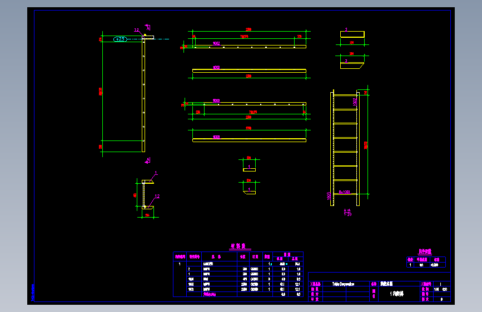Click the drawing title in the title block
The width and height of the screenshot is (482, 312).
396,294
